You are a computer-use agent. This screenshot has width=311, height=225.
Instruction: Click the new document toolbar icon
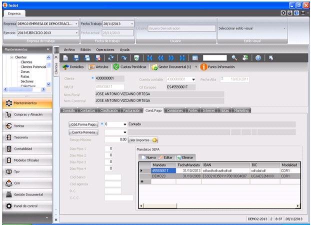[65, 58]
